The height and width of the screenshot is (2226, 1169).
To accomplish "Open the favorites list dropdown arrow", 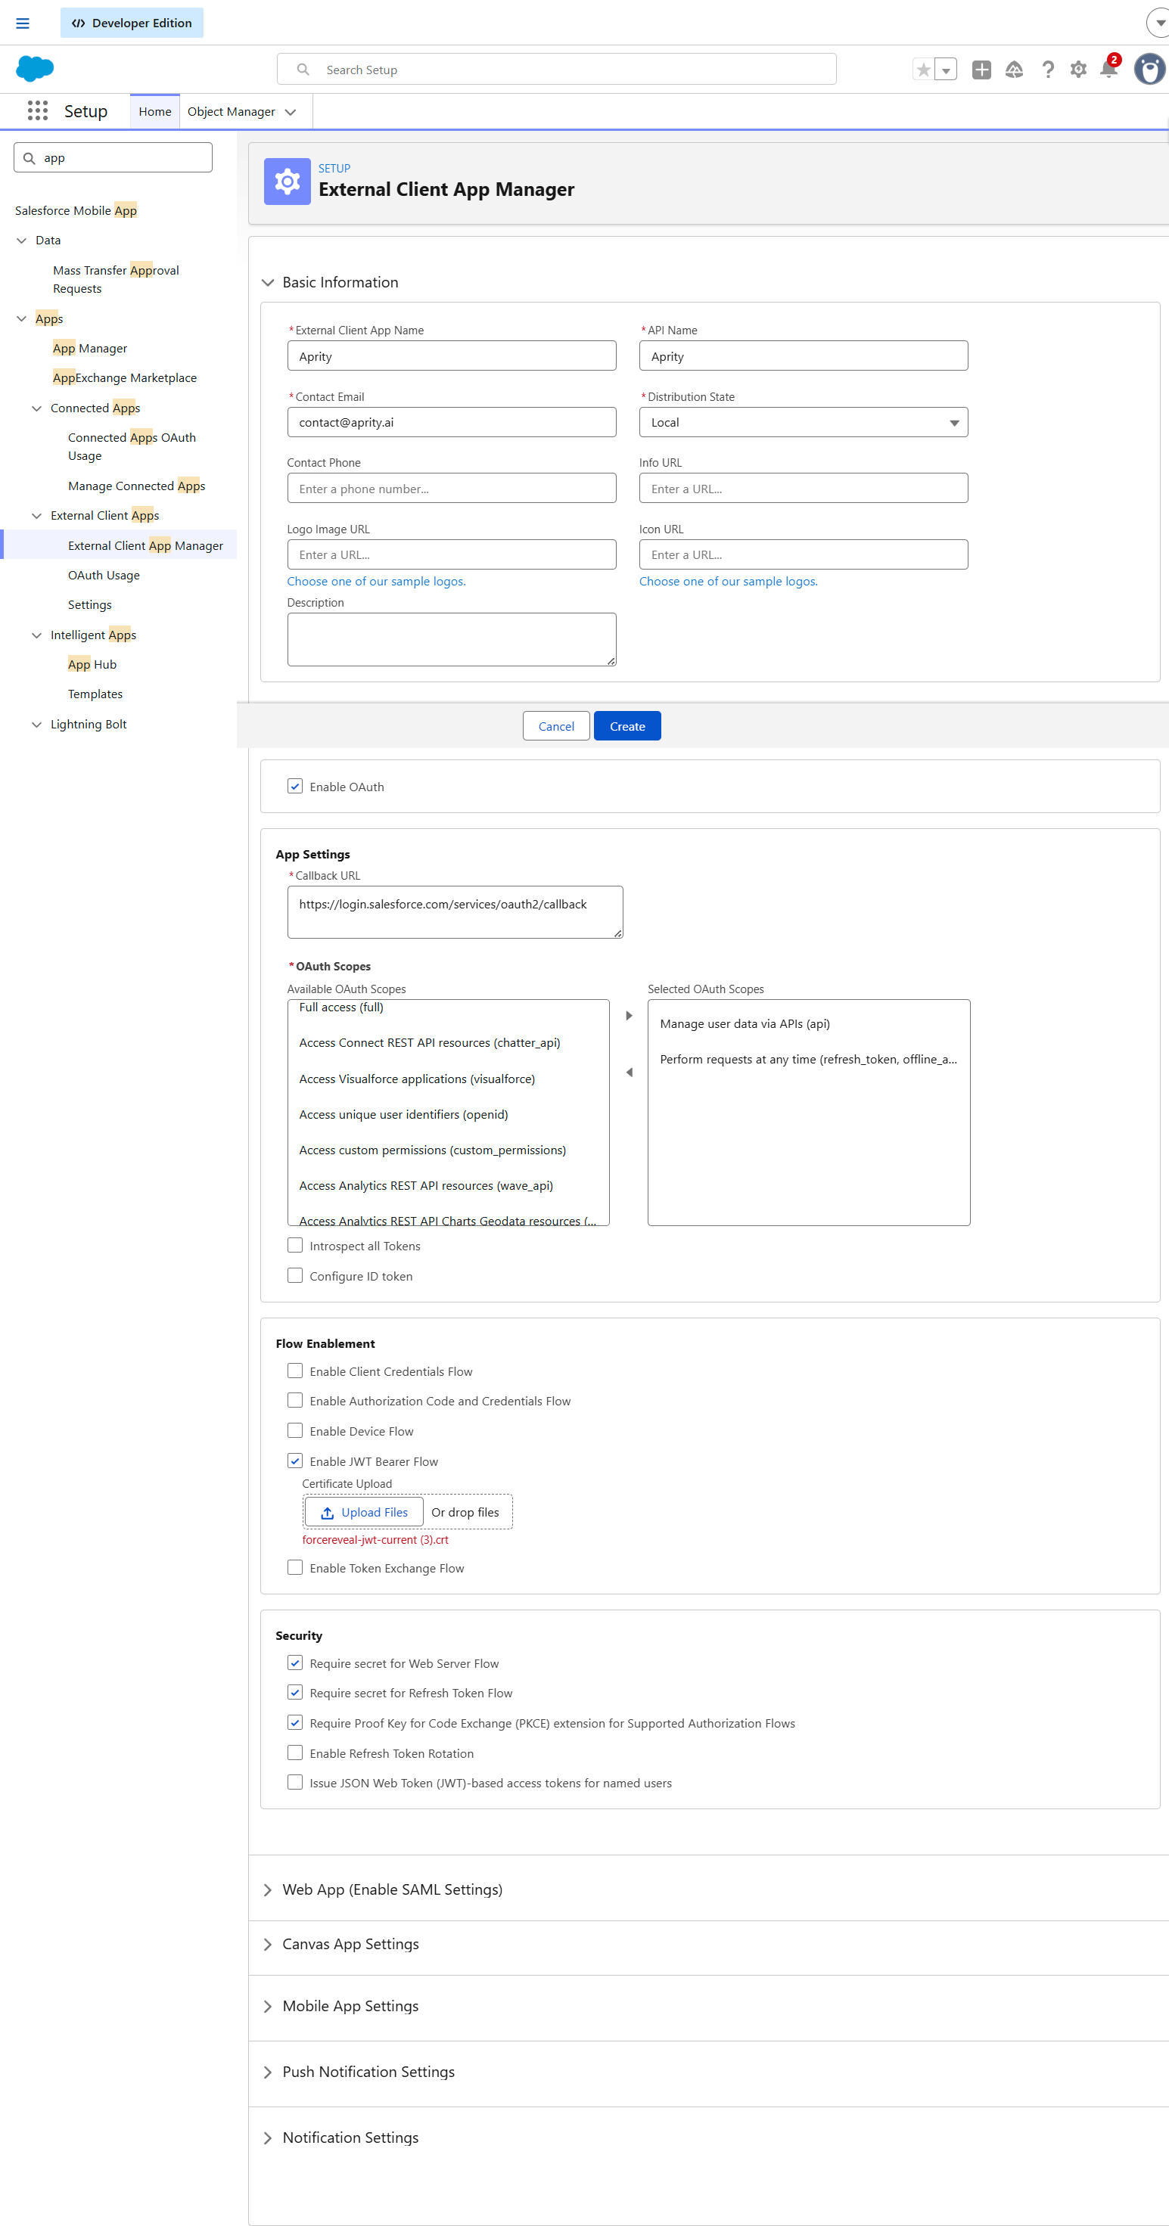I will coord(946,70).
